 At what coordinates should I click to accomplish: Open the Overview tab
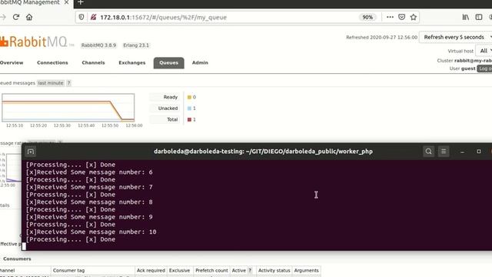(12, 62)
